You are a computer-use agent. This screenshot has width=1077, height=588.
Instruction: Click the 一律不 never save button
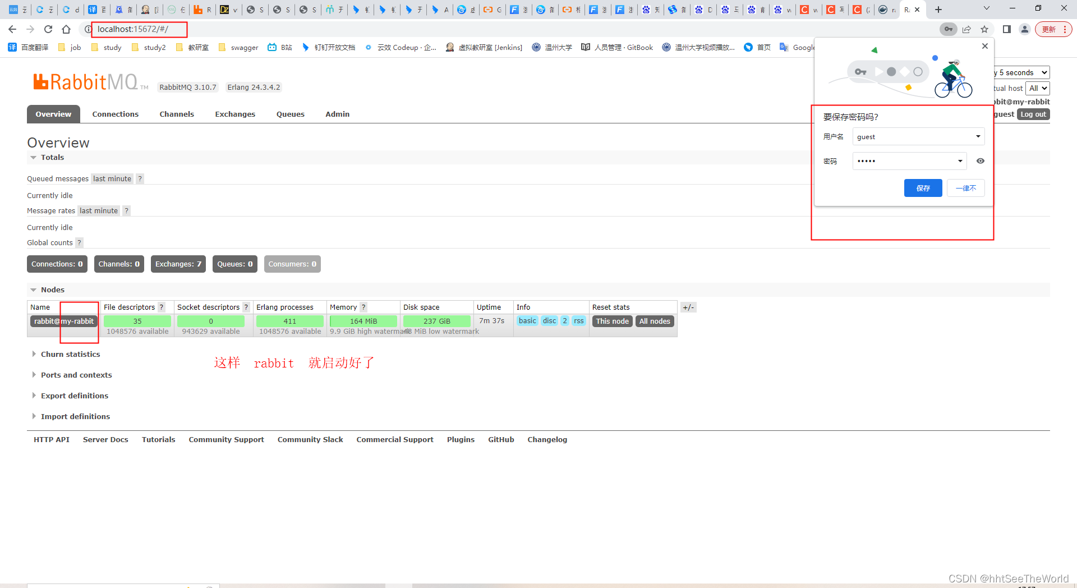966,188
